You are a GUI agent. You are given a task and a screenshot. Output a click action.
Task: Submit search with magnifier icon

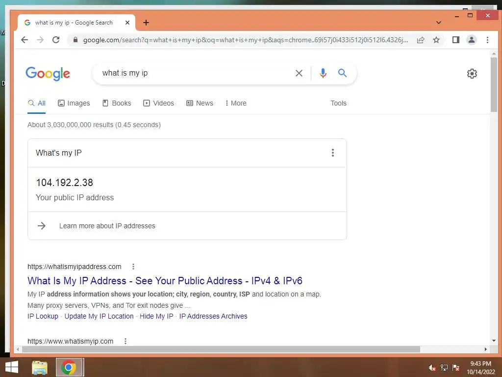click(342, 73)
